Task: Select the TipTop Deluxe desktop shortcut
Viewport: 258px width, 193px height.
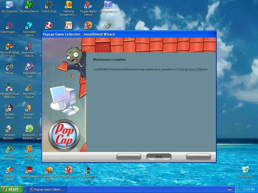Action: point(108,7)
